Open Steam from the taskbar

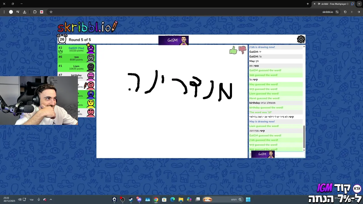(x=131, y=199)
